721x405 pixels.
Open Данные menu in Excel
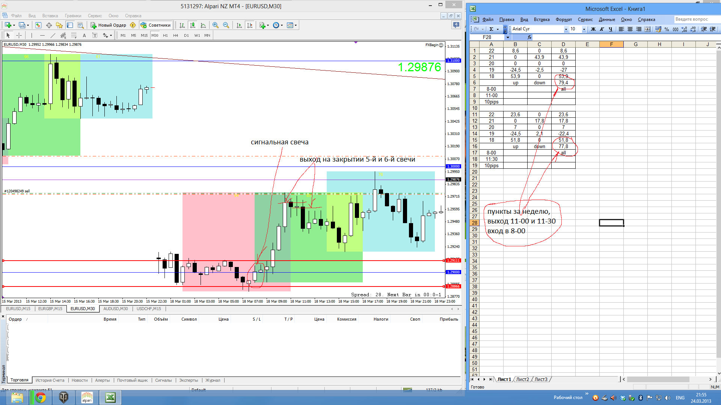pyautogui.click(x=607, y=19)
